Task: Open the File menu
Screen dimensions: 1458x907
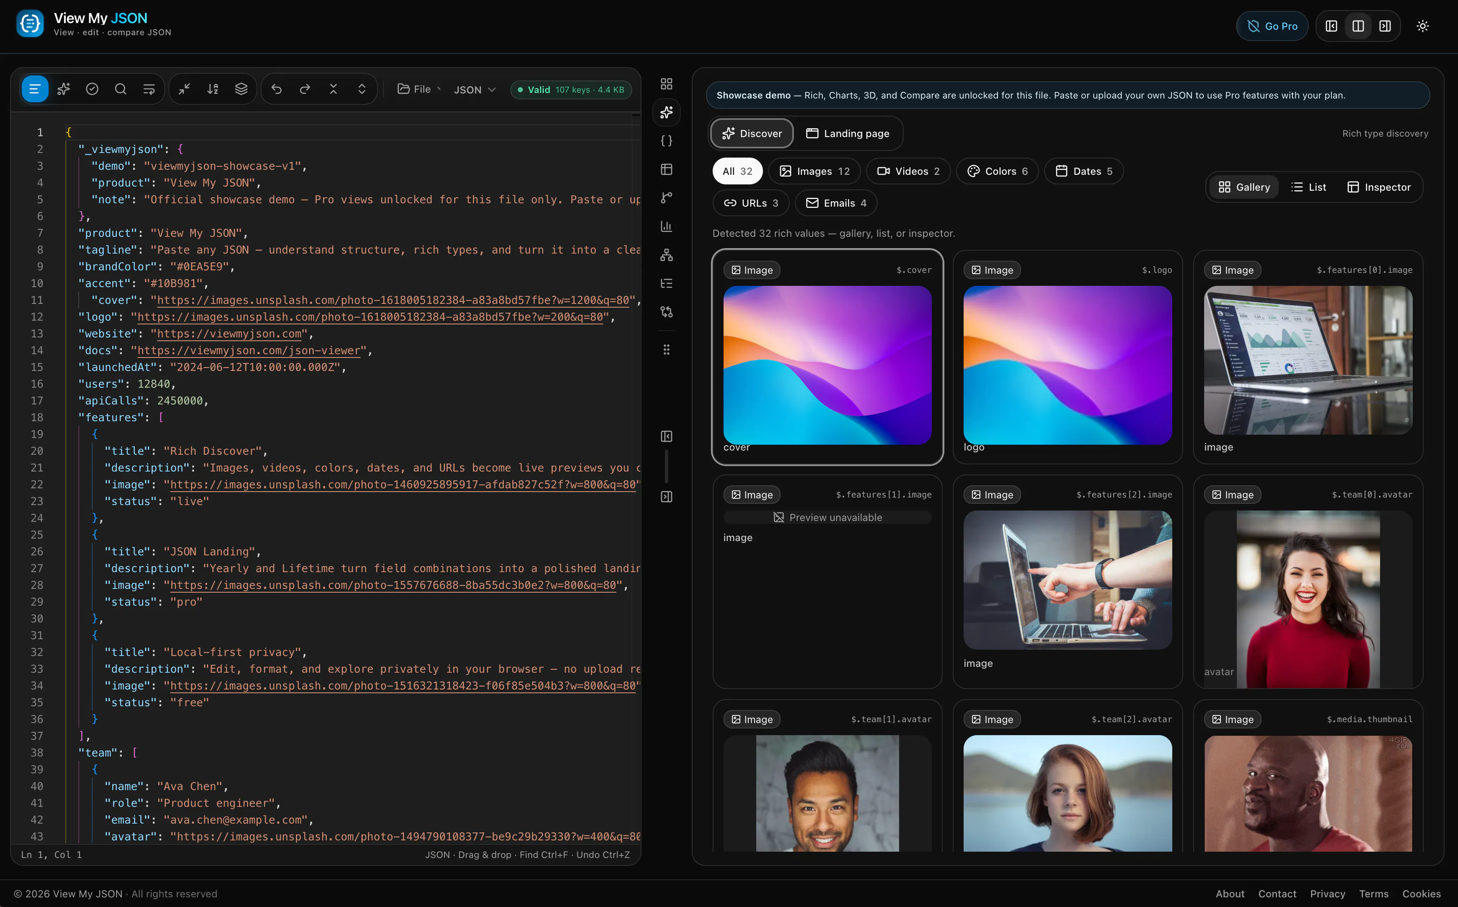Action: pos(419,89)
